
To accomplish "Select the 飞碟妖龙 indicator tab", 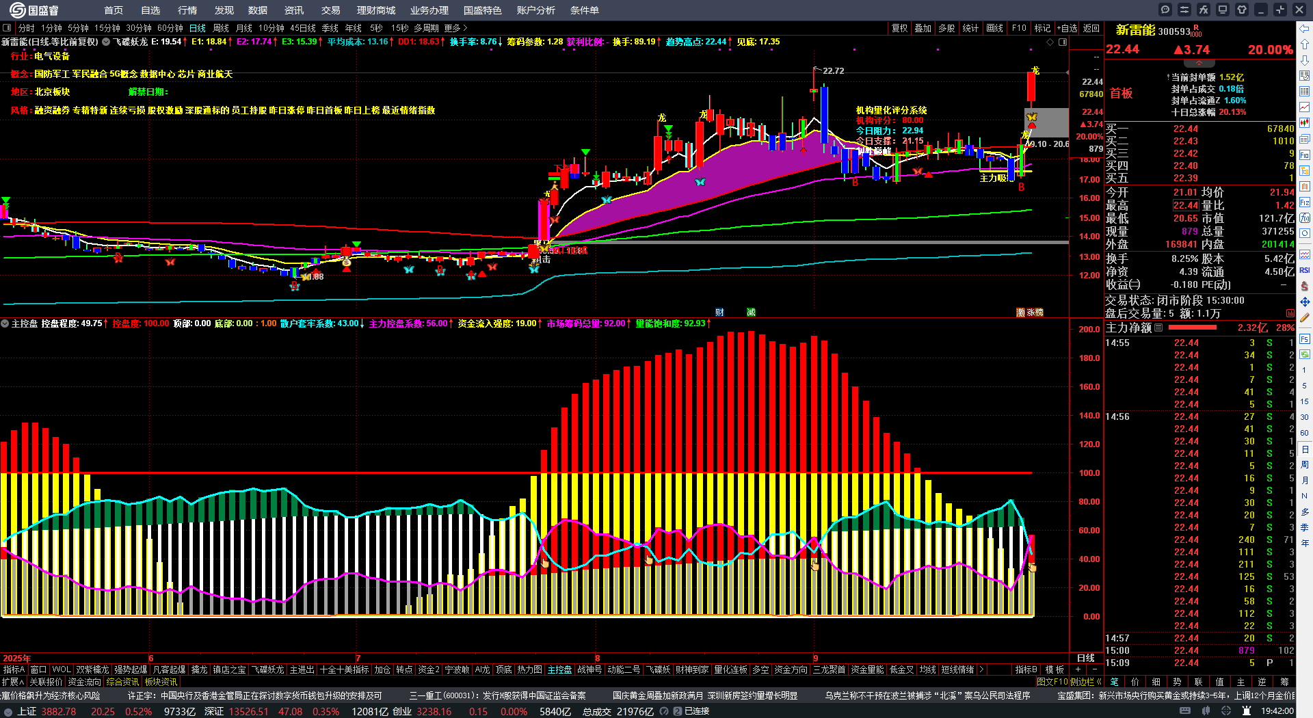I will [267, 669].
